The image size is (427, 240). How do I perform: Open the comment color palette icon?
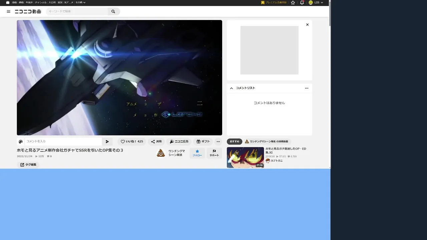(x=21, y=142)
